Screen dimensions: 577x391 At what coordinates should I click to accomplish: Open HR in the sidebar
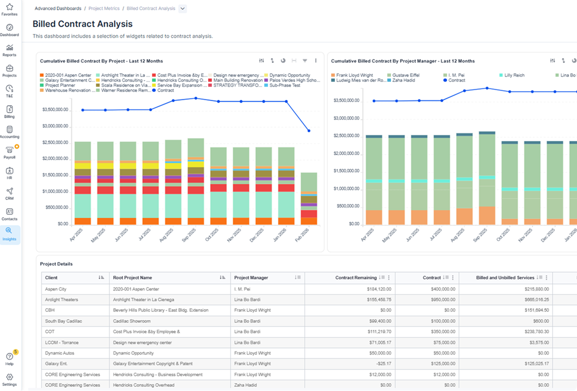point(9,173)
